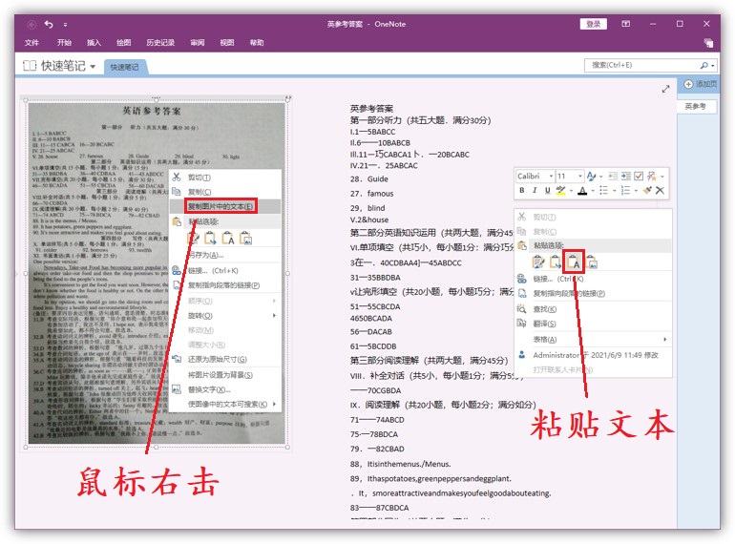Switch to the 帮助 ribbon tab
The width and height of the screenshot is (735, 544).
pyautogui.click(x=257, y=43)
